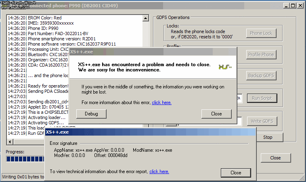Click the Debug button in error dialog

[91, 114]
